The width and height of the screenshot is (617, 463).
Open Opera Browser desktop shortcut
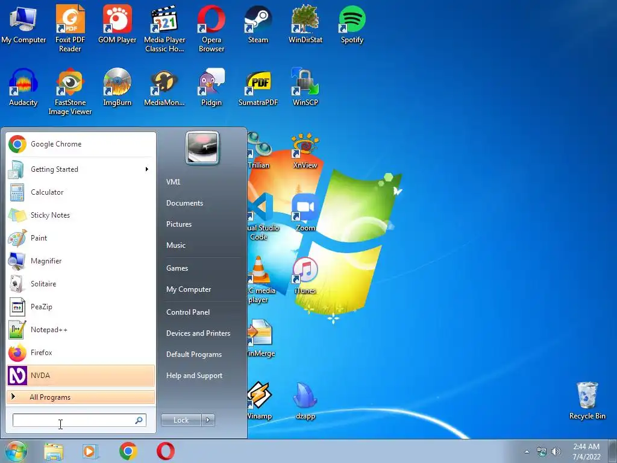pos(211,28)
